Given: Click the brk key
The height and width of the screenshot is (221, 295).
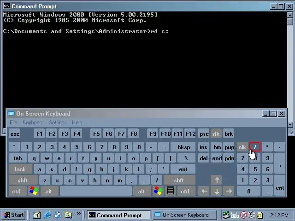Looking at the screenshot, I should [229, 134].
